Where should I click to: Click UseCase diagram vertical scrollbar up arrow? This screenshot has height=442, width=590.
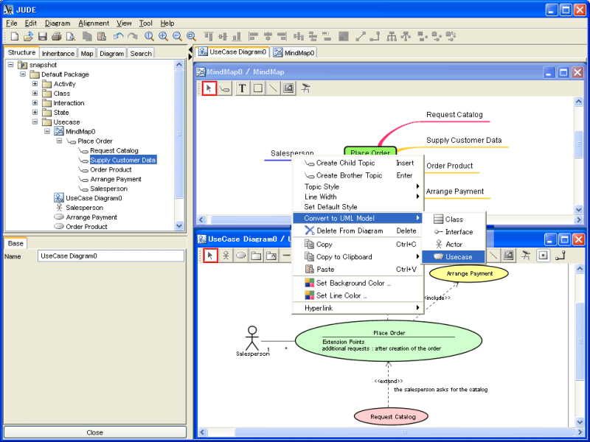tap(580, 268)
